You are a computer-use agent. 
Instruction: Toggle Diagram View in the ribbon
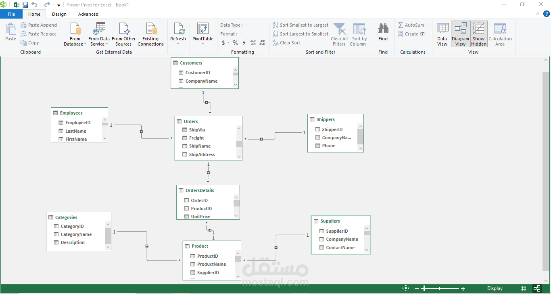coord(461,34)
